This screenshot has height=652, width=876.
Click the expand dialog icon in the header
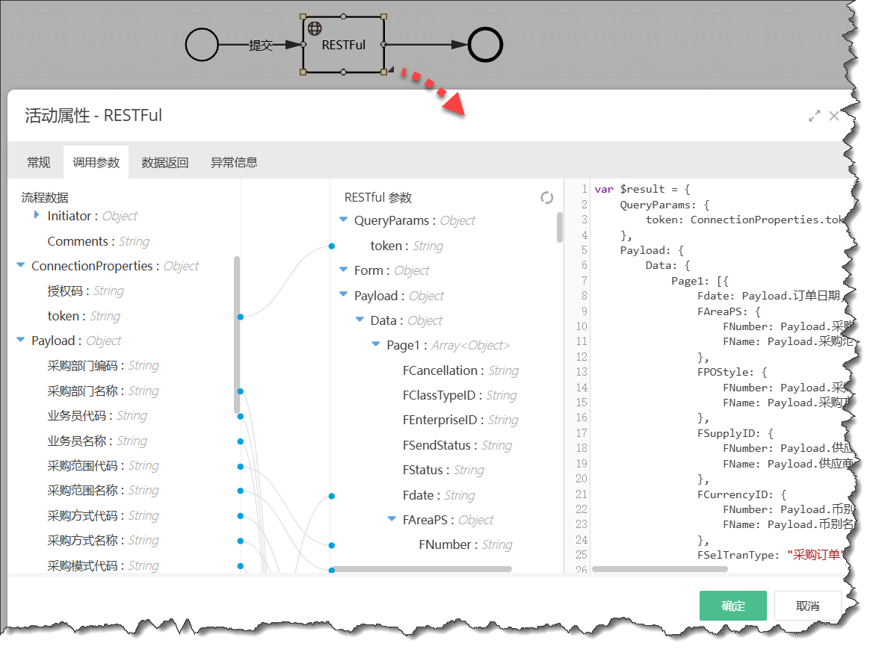click(x=815, y=116)
